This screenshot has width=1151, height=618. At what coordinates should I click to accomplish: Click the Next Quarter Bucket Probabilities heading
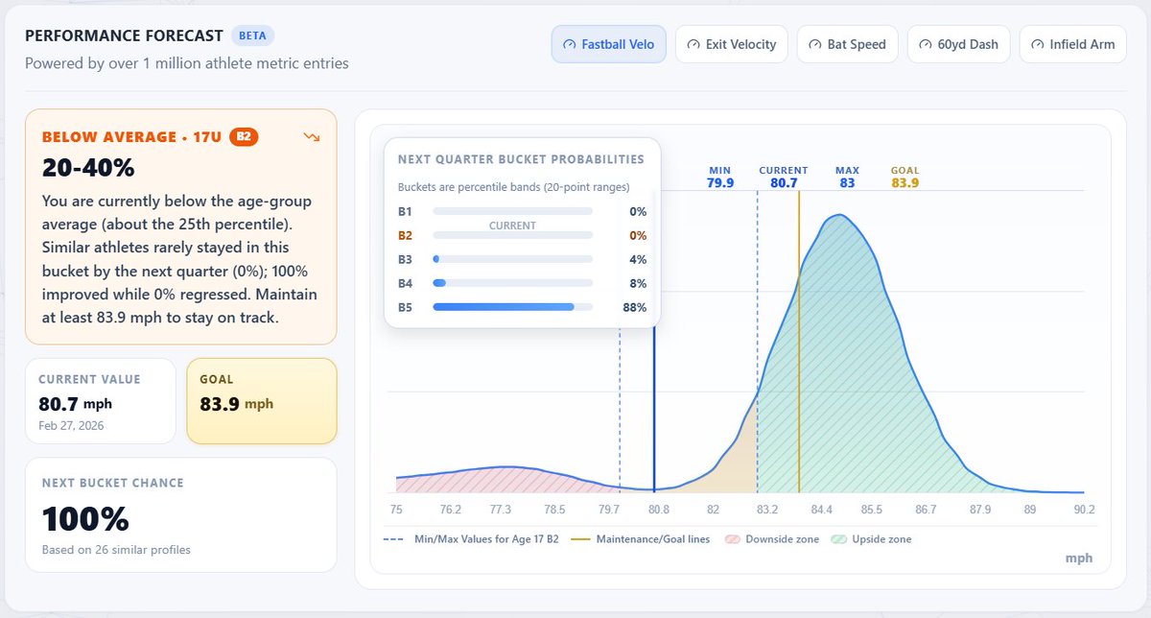(x=521, y=159)
